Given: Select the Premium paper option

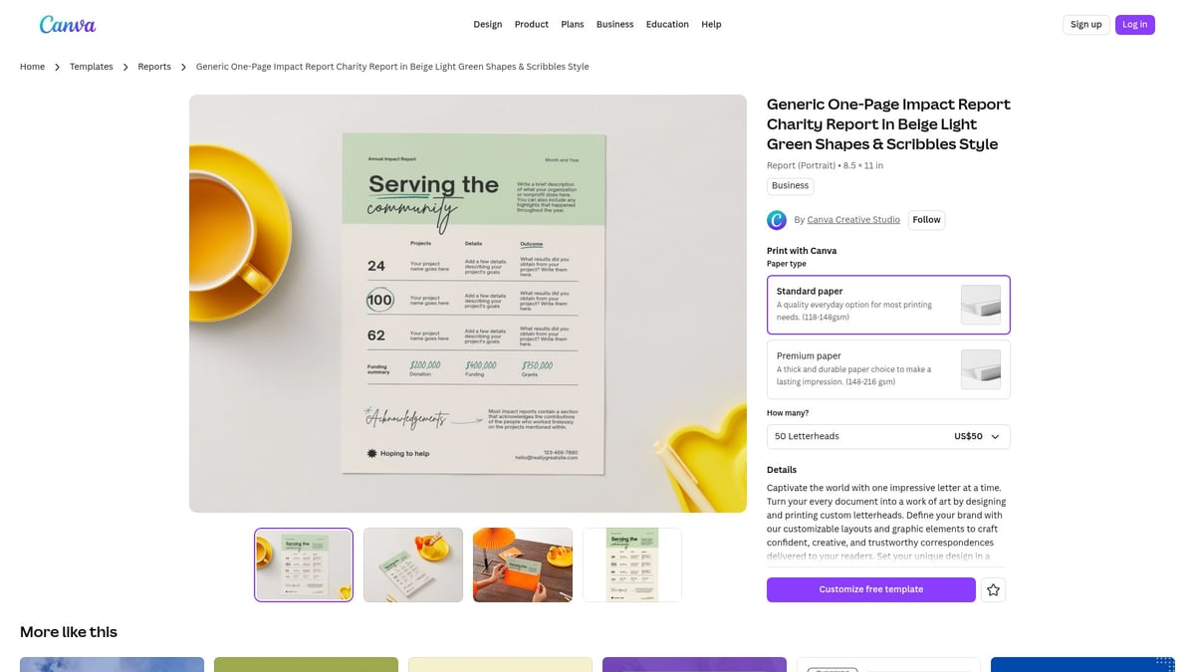Looking at the screenshot, I should pos(876,368).
